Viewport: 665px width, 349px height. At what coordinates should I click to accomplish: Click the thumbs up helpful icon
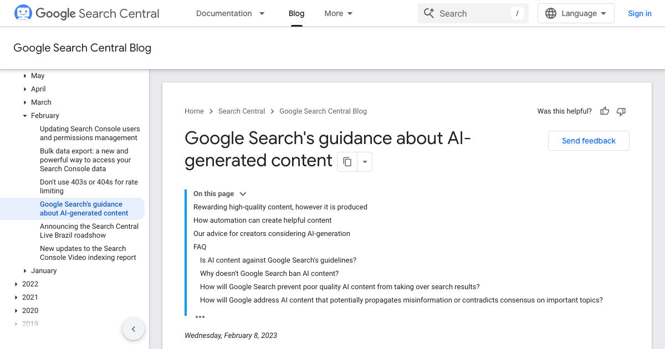coord(605,111)
